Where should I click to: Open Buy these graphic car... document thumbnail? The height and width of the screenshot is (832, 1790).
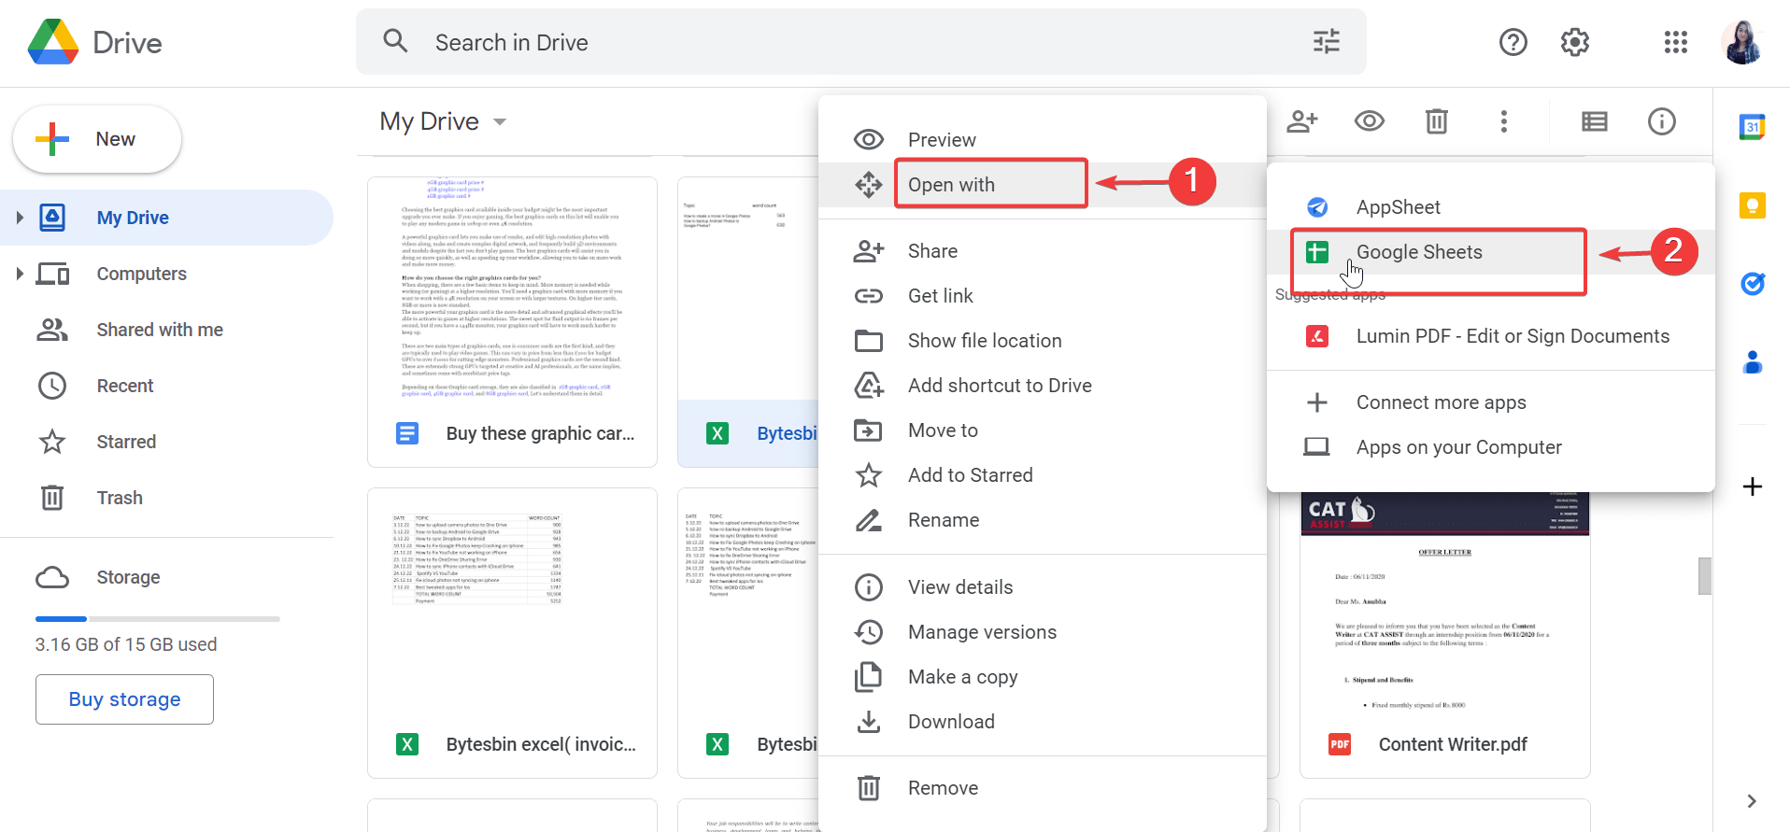point(512,322)
